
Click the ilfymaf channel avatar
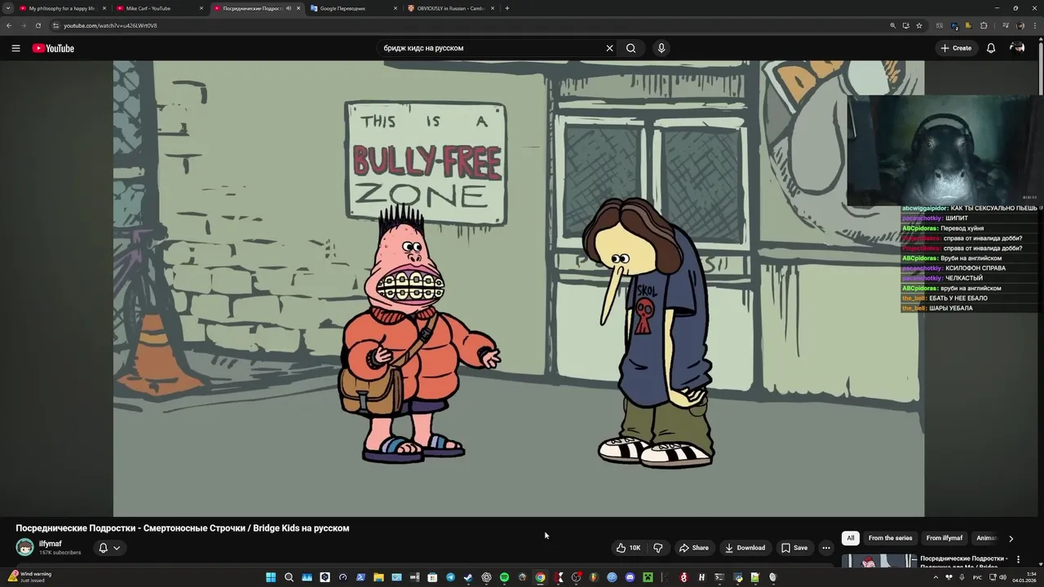pos(24,547)
